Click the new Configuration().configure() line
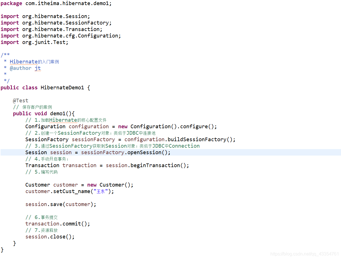This screenshot has height=259, width=341. (x=121, y=127)
